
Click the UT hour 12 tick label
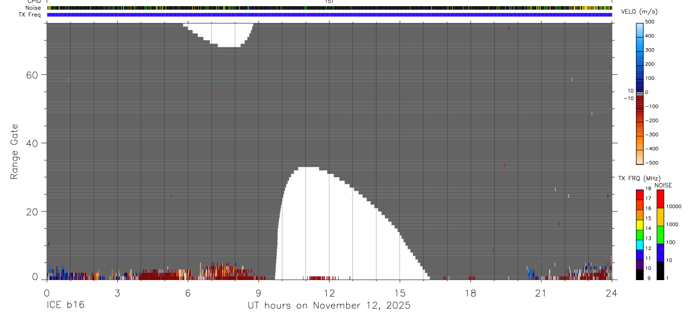point(329,292)
